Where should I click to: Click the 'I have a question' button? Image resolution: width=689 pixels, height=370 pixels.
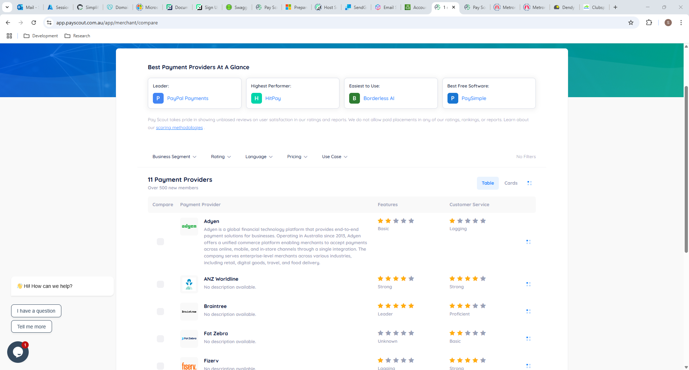(36, 311)
